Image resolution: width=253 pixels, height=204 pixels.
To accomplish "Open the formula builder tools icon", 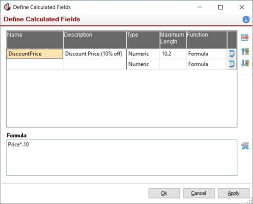I will 245,146.
